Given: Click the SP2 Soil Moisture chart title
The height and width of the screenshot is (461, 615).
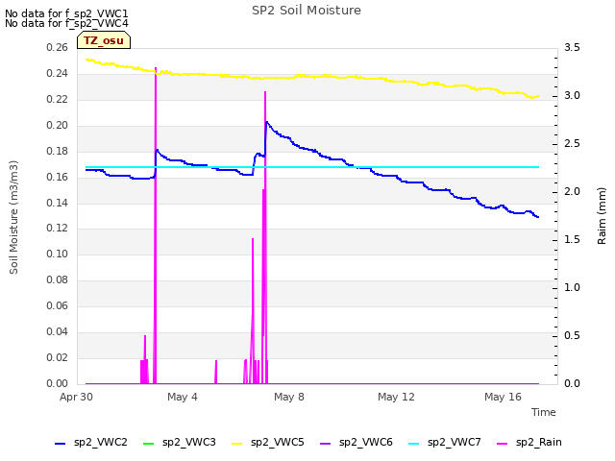Looking at the screenshot, I should click(x=307, y=11).
